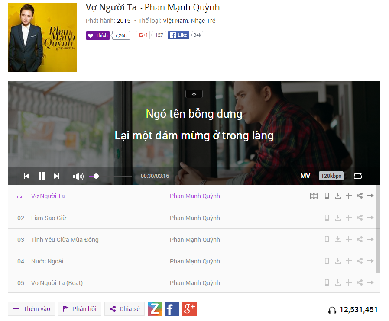Open Vợ Người Ta video clip icon

point(314,196)
